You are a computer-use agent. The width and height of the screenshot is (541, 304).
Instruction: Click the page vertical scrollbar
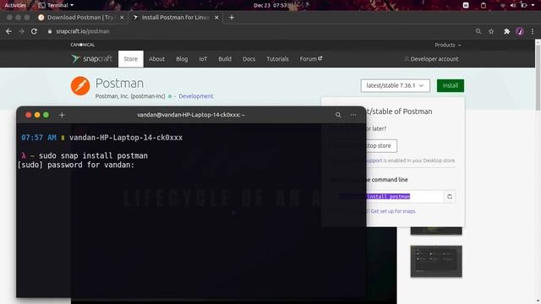[538, 78]
